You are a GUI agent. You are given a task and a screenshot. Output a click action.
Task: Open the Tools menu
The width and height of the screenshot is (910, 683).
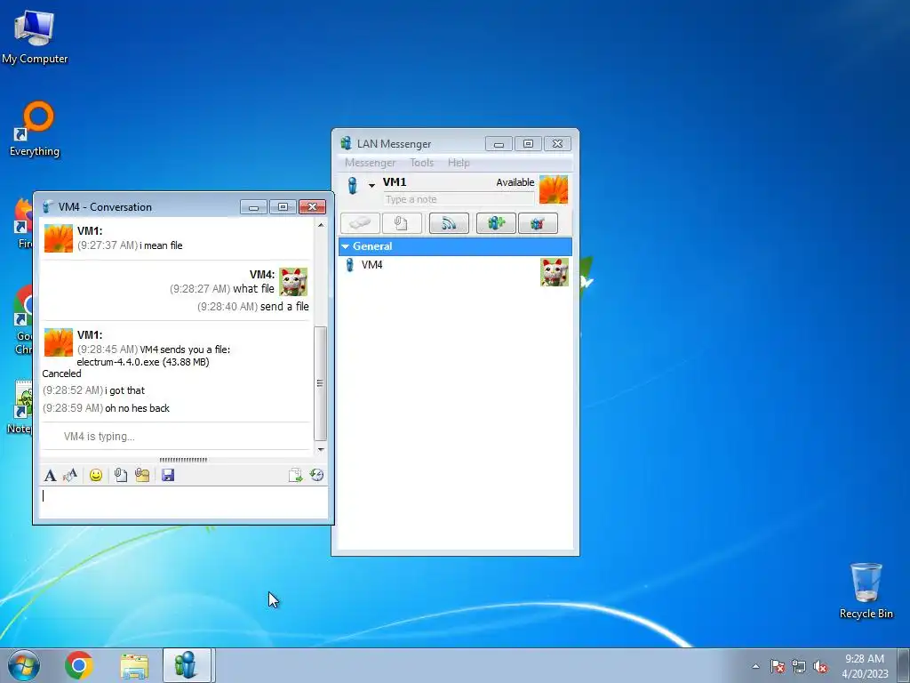pyautogui.click(x=422, y=163)
